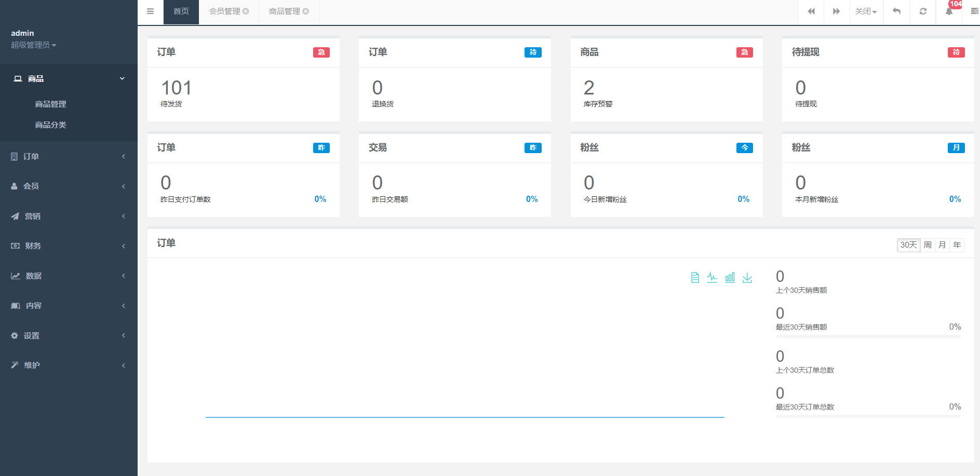This screenshot has width=980, height=476.
Task: Open the 关闭 dropdown menu
Action: point(866,11)
